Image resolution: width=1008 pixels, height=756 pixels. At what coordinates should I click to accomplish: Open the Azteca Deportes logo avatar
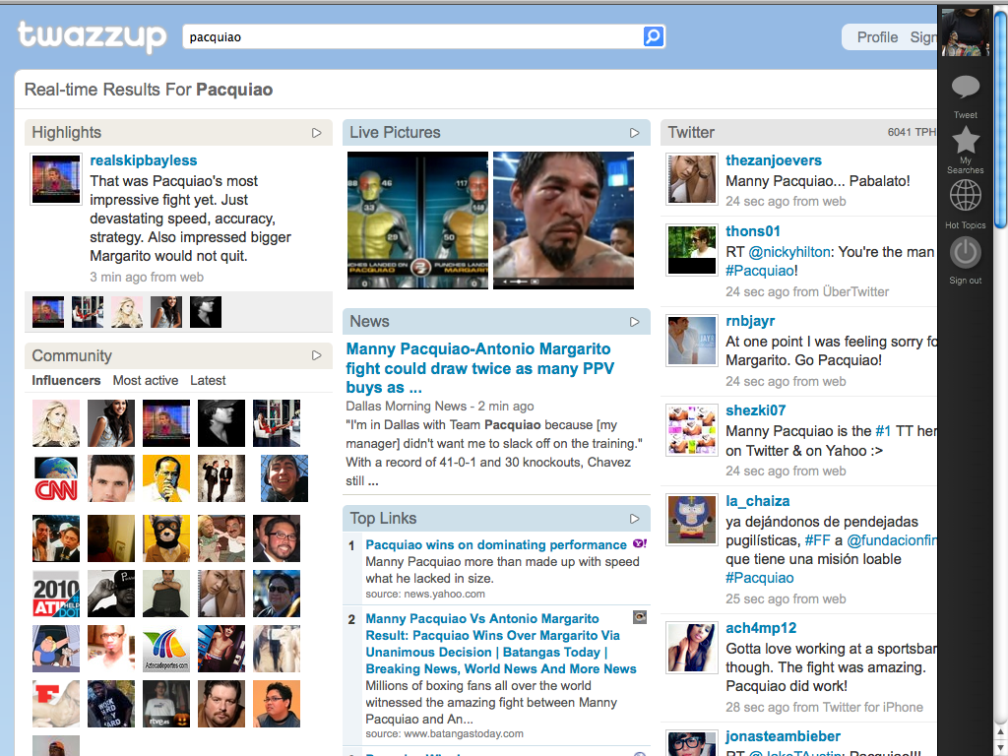tap(165, 649)
